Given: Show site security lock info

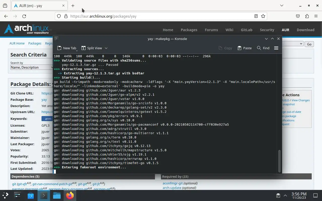Looking at the screenshot, I should pyautogui.click(x=66, y=16).
